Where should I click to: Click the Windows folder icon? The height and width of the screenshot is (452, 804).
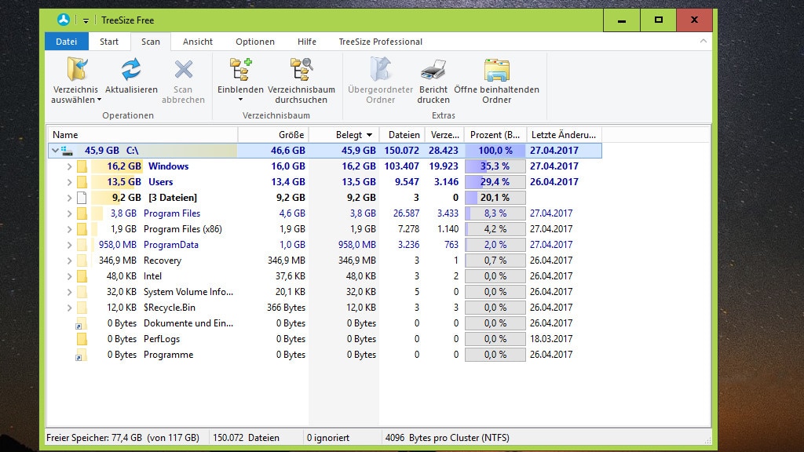coord(82,166)
